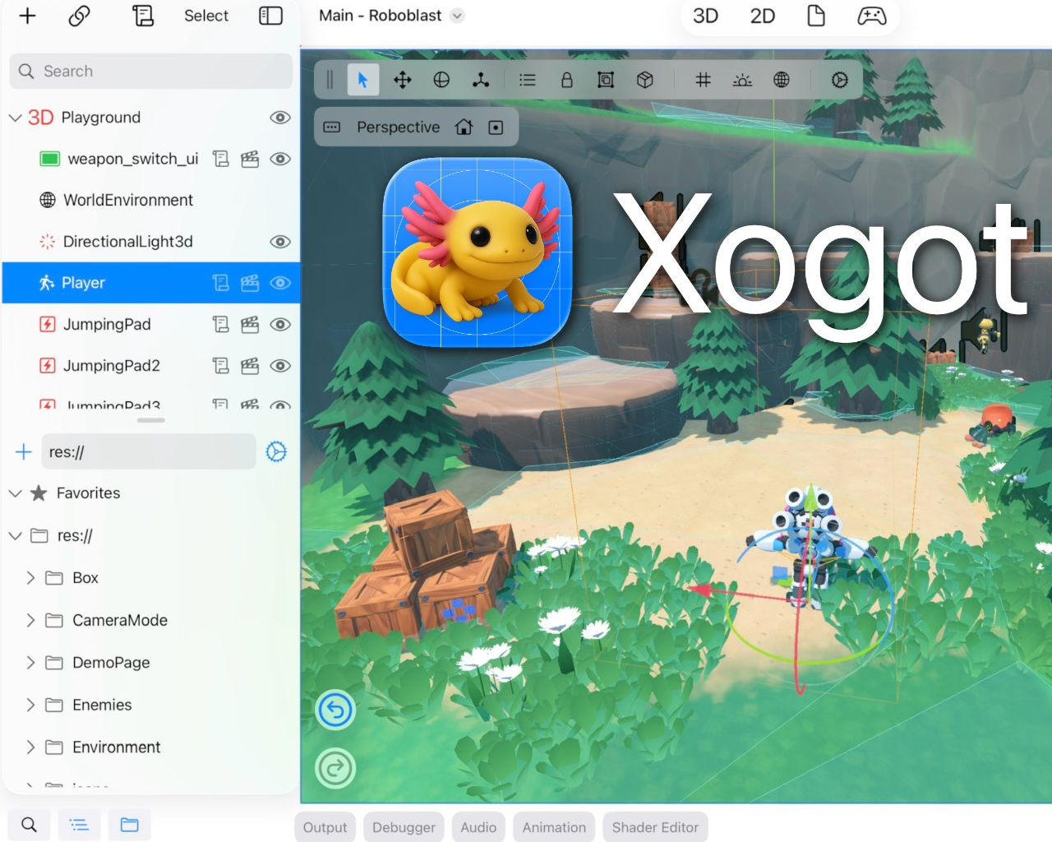The width and height of the screenshot is (1052, 842).
Task: Collapse the Favorites section
Action: tap(15, 493)
